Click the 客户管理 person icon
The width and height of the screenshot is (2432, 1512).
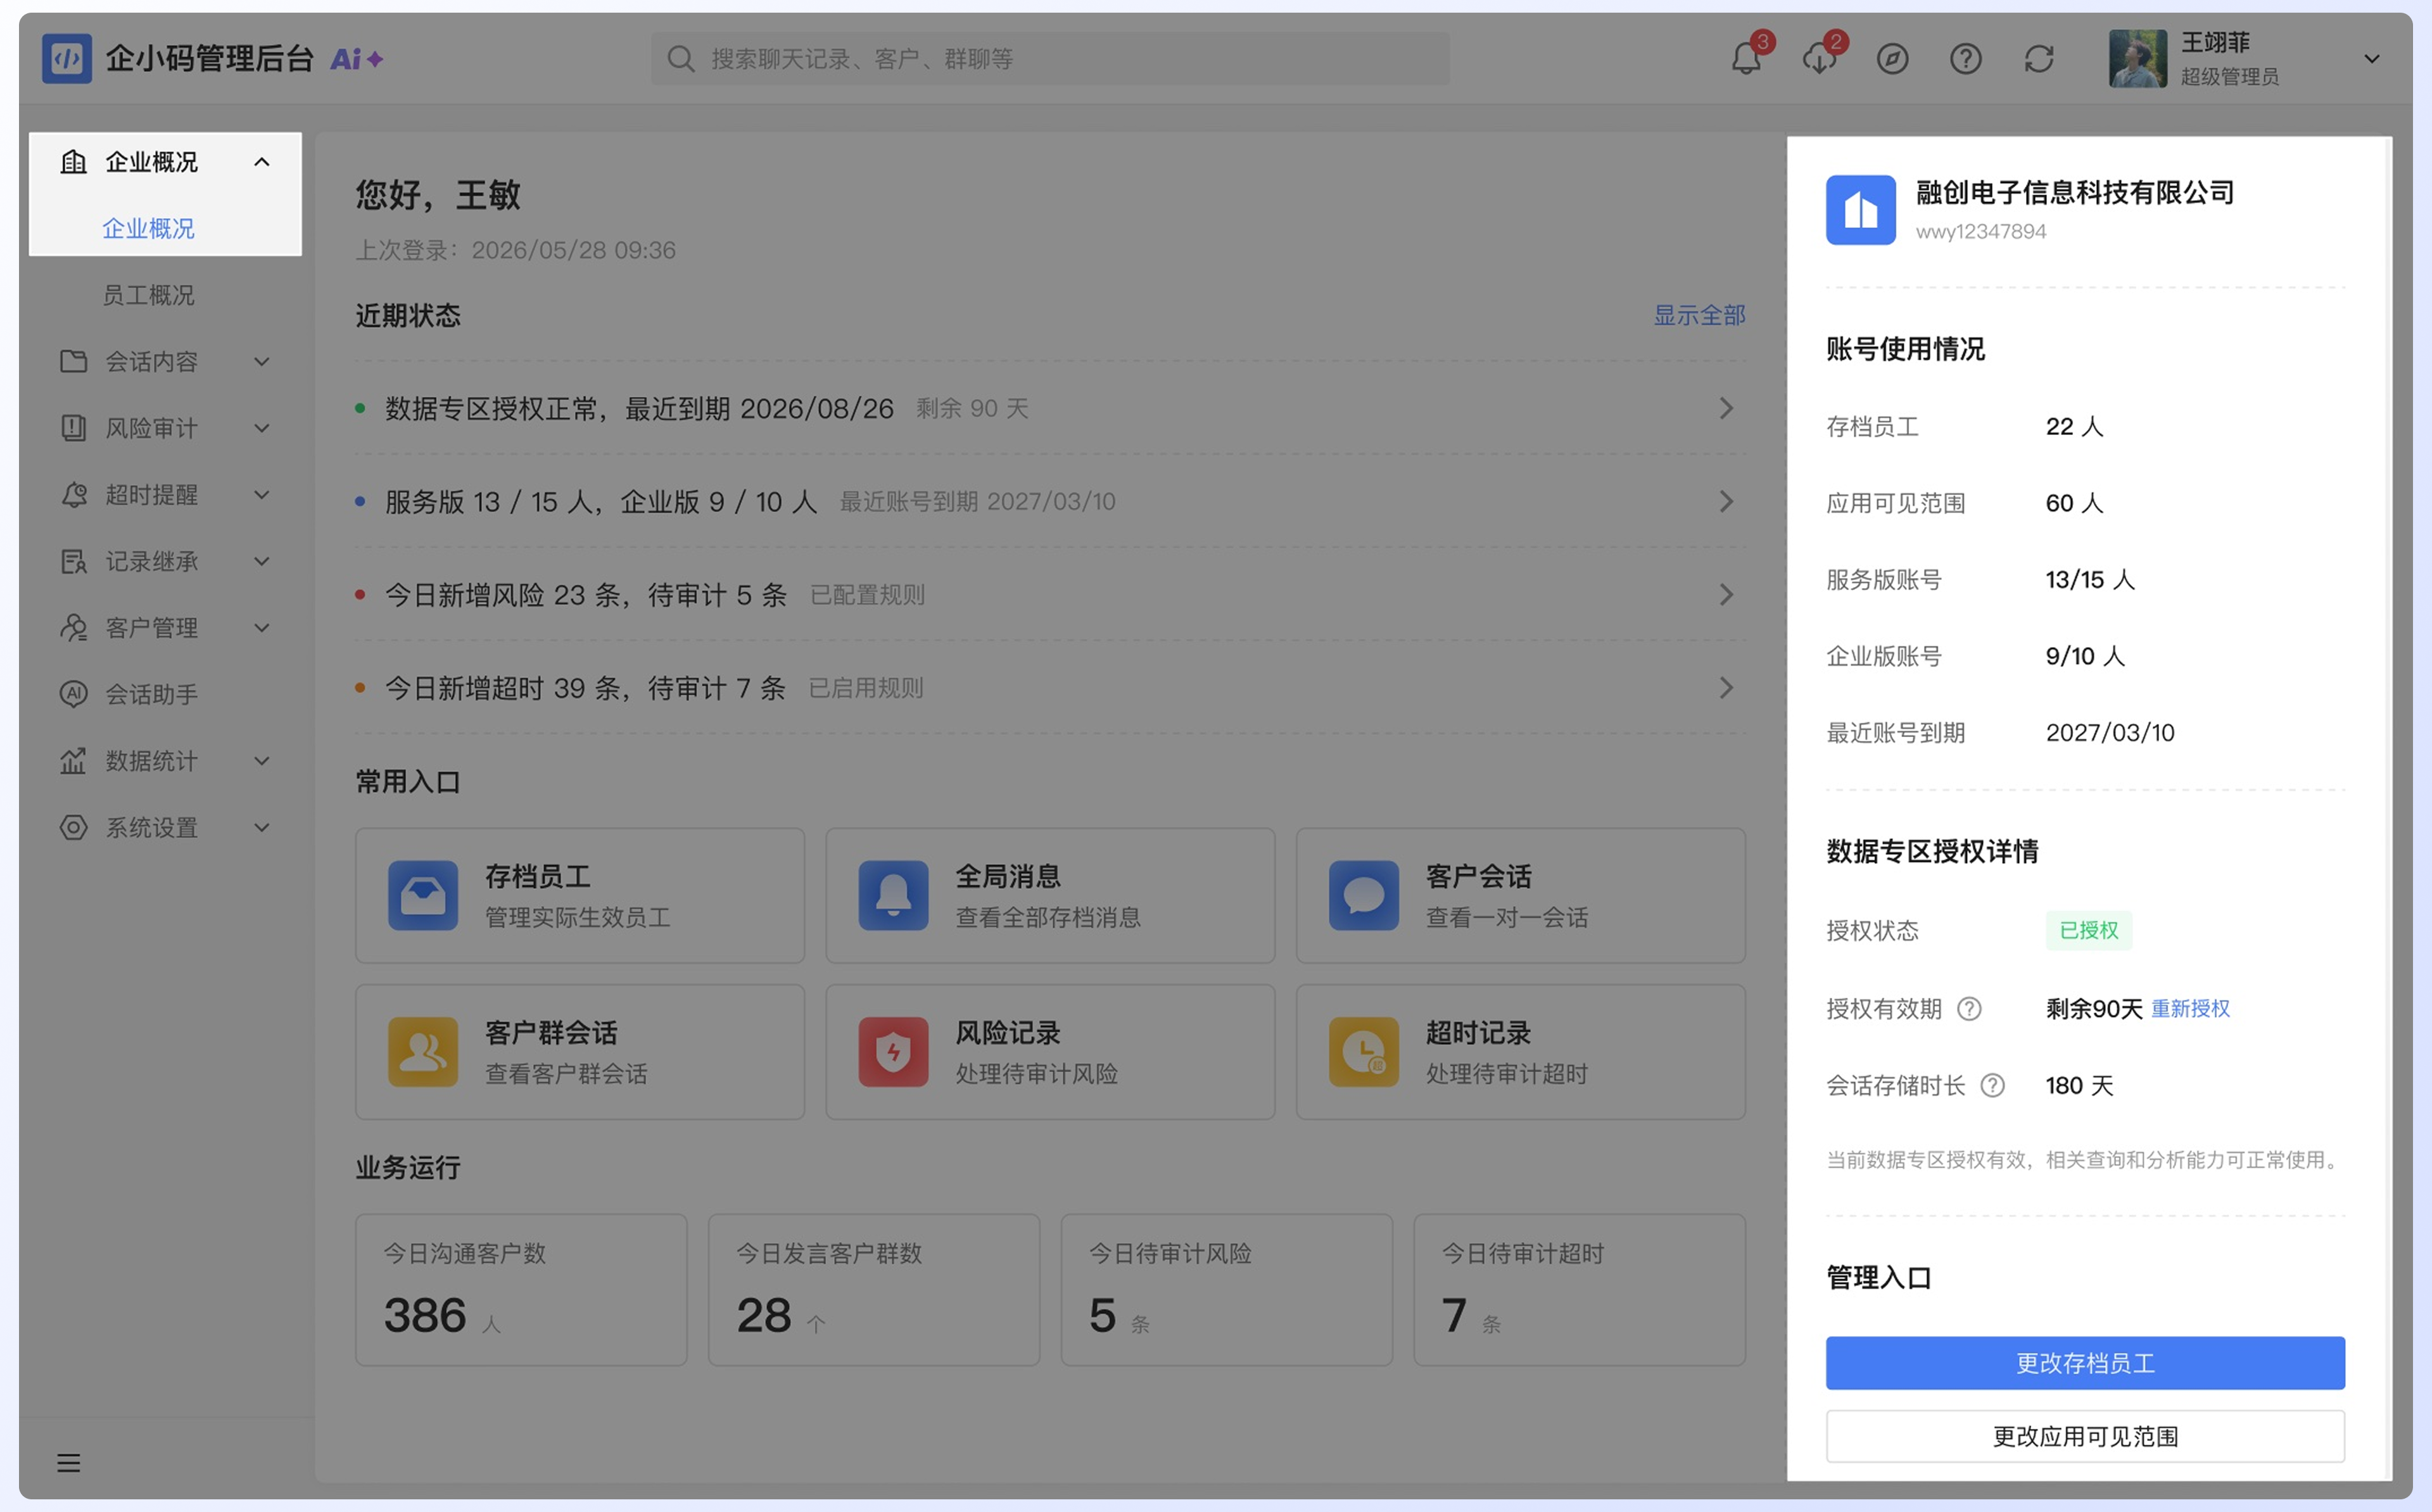73,627
